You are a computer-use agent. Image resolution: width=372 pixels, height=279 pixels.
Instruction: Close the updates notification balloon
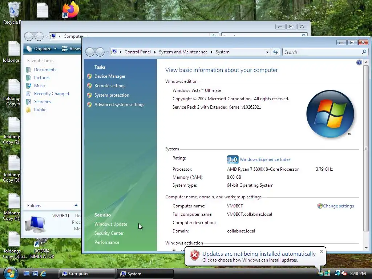click(x=321, y=251)
